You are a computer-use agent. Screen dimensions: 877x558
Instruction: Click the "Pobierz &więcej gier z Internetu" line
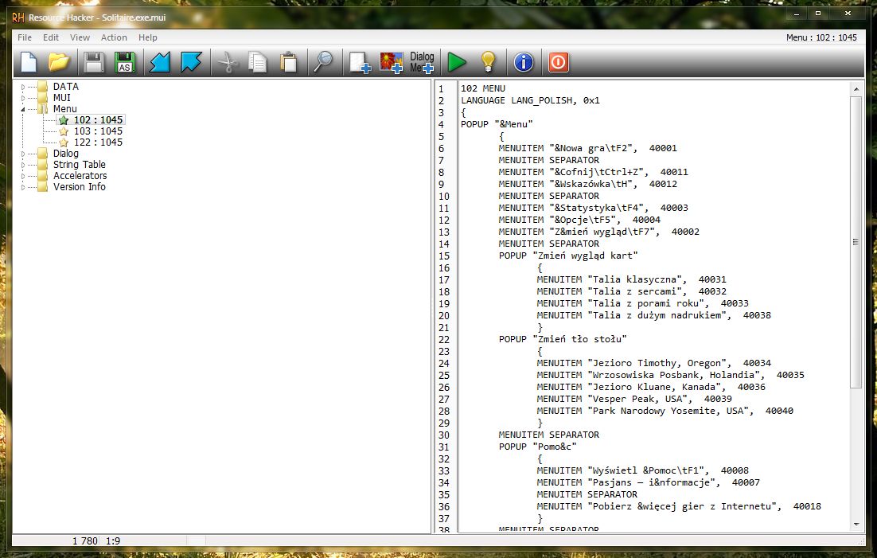[x=679, y=506]
